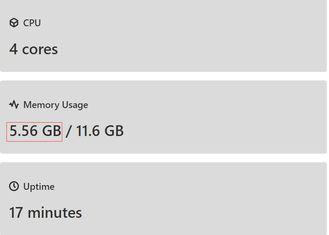Select the Uptime label text
This screenshot has width=329, height=235.
[39, 187]
